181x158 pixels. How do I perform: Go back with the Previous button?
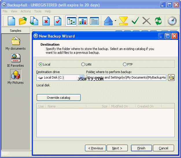95,148
